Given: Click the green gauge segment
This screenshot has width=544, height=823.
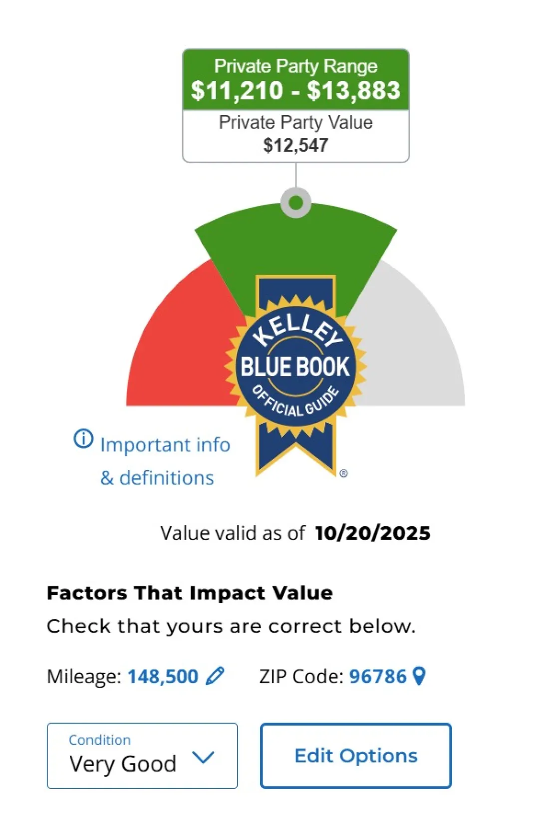Looking at the screenshot, I should [295, 245].
